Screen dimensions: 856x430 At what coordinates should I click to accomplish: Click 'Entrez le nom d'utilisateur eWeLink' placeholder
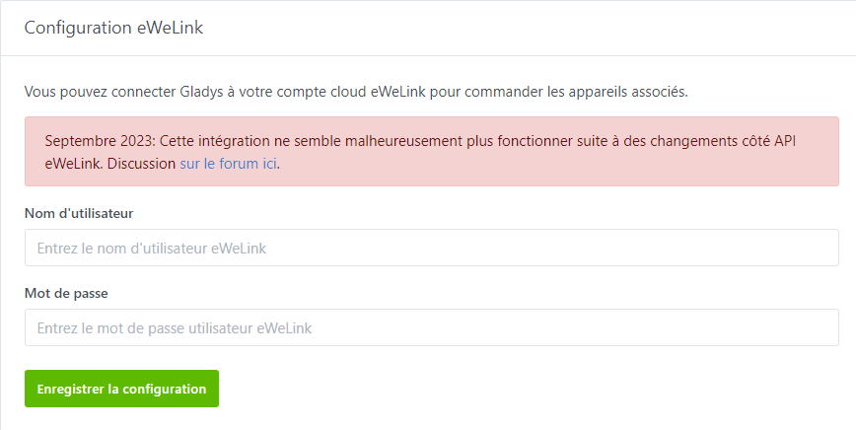(x=151, y=249)
